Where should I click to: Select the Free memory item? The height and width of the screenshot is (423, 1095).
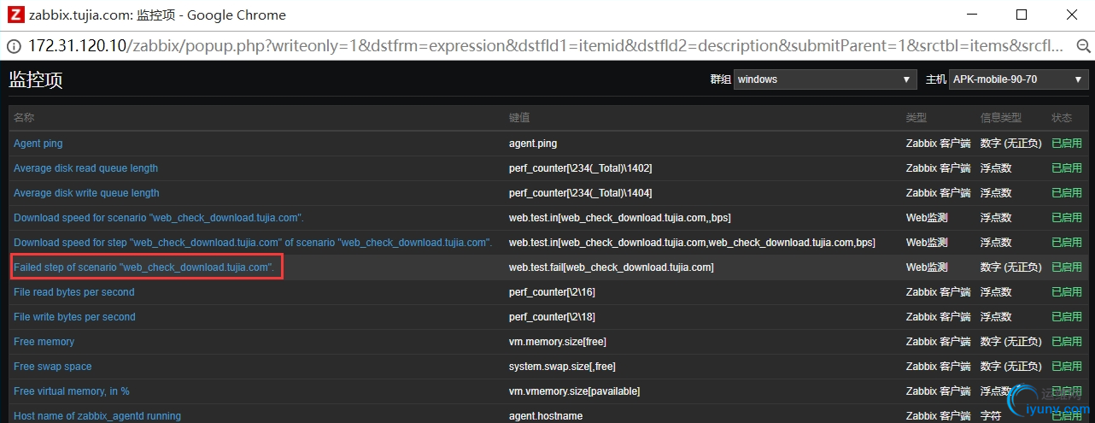[x=44, y=342]
